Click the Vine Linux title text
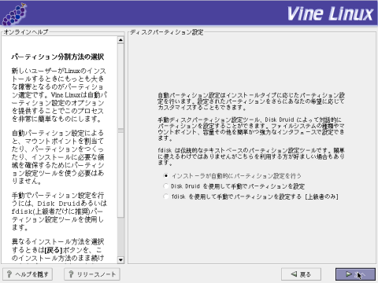 [330, 13]
